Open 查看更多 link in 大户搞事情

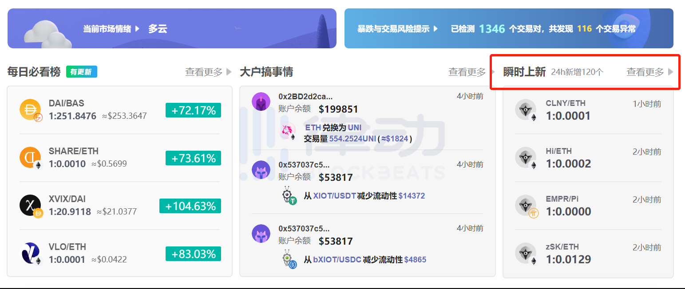point(467,72)
